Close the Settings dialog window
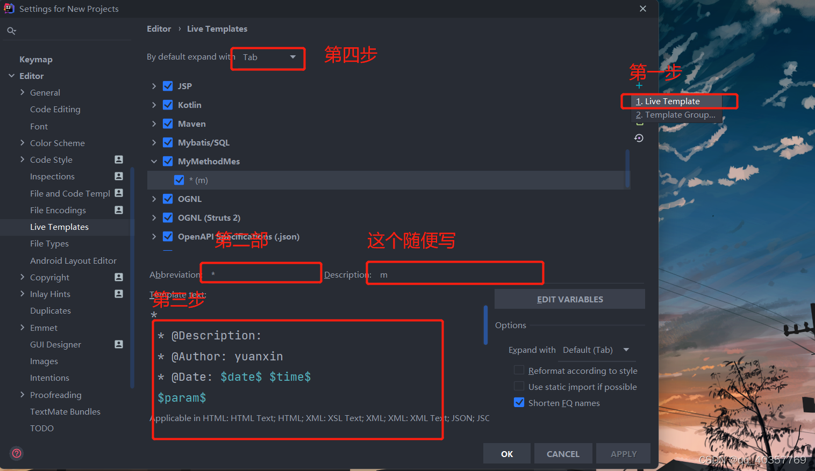The height and width of the screenshot is (471, 815). pos(643,9)
